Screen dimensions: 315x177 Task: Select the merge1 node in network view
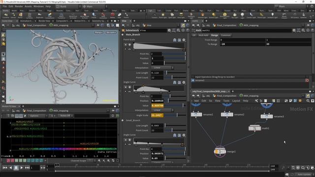pyautogui.click(x=220, y=152)
